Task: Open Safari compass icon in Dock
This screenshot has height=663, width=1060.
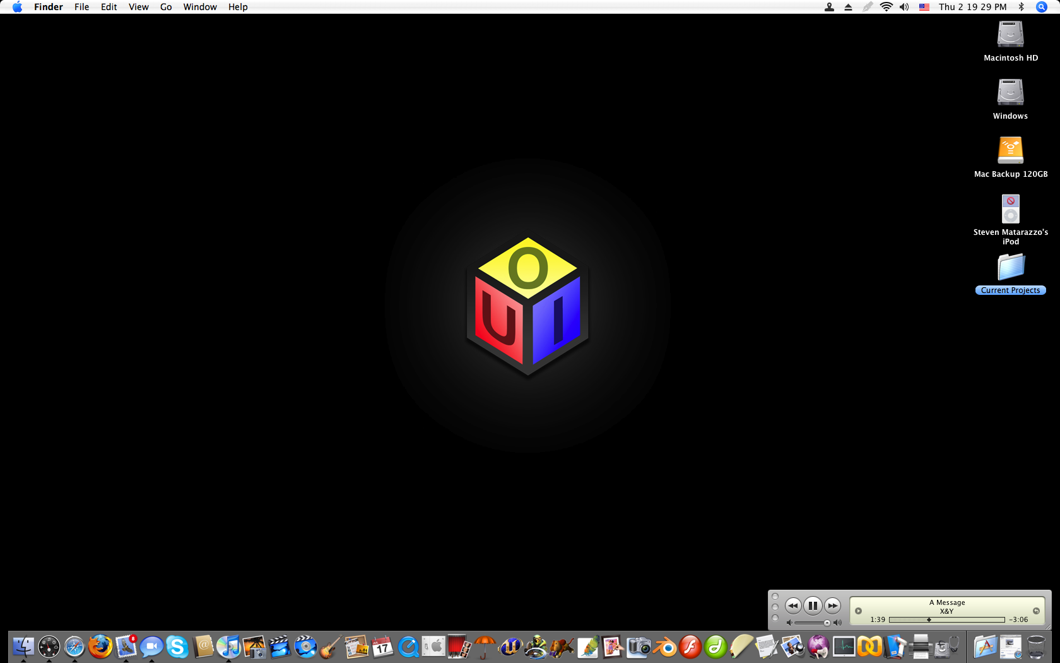Action: pyautogui.click(x=74, y=647)
